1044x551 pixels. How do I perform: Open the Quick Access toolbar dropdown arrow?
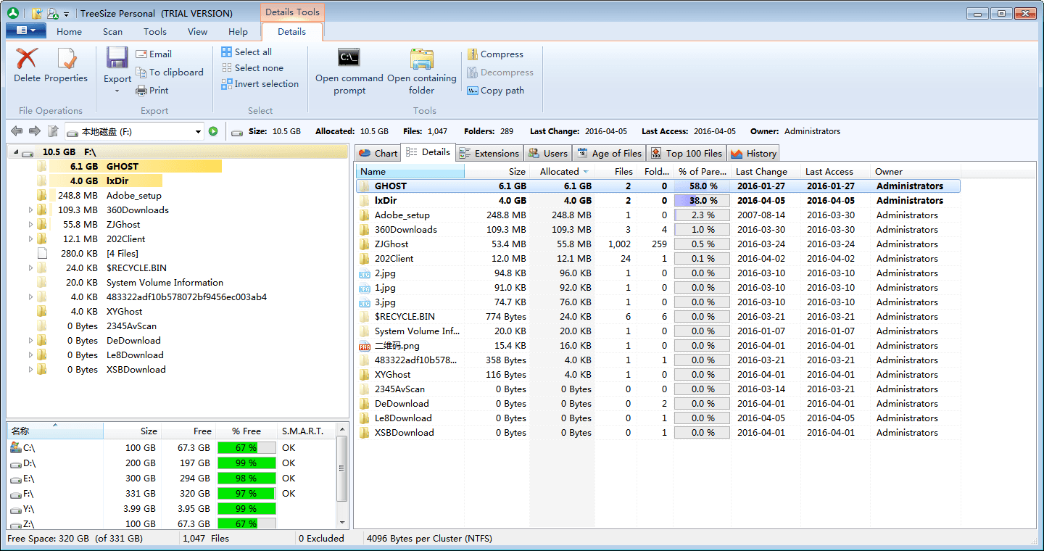point(67,14)
